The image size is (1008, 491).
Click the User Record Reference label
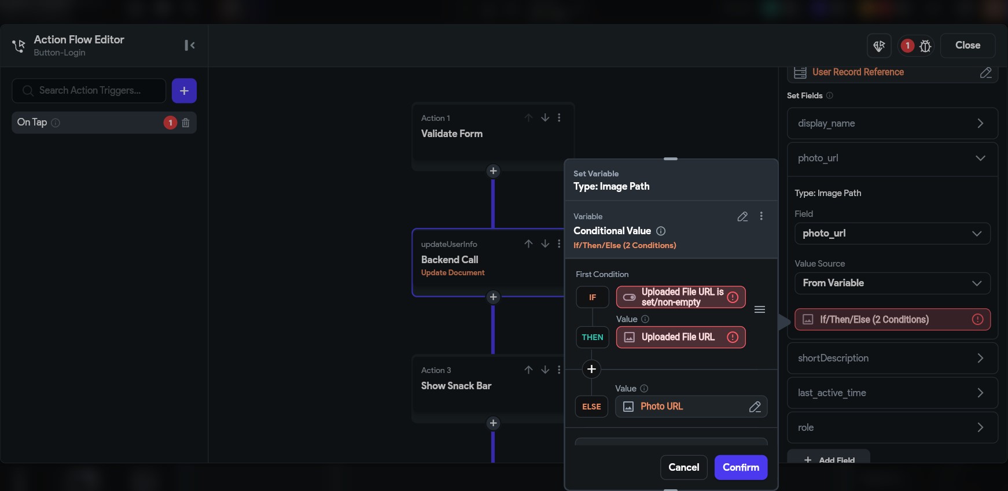coord(858,72)
